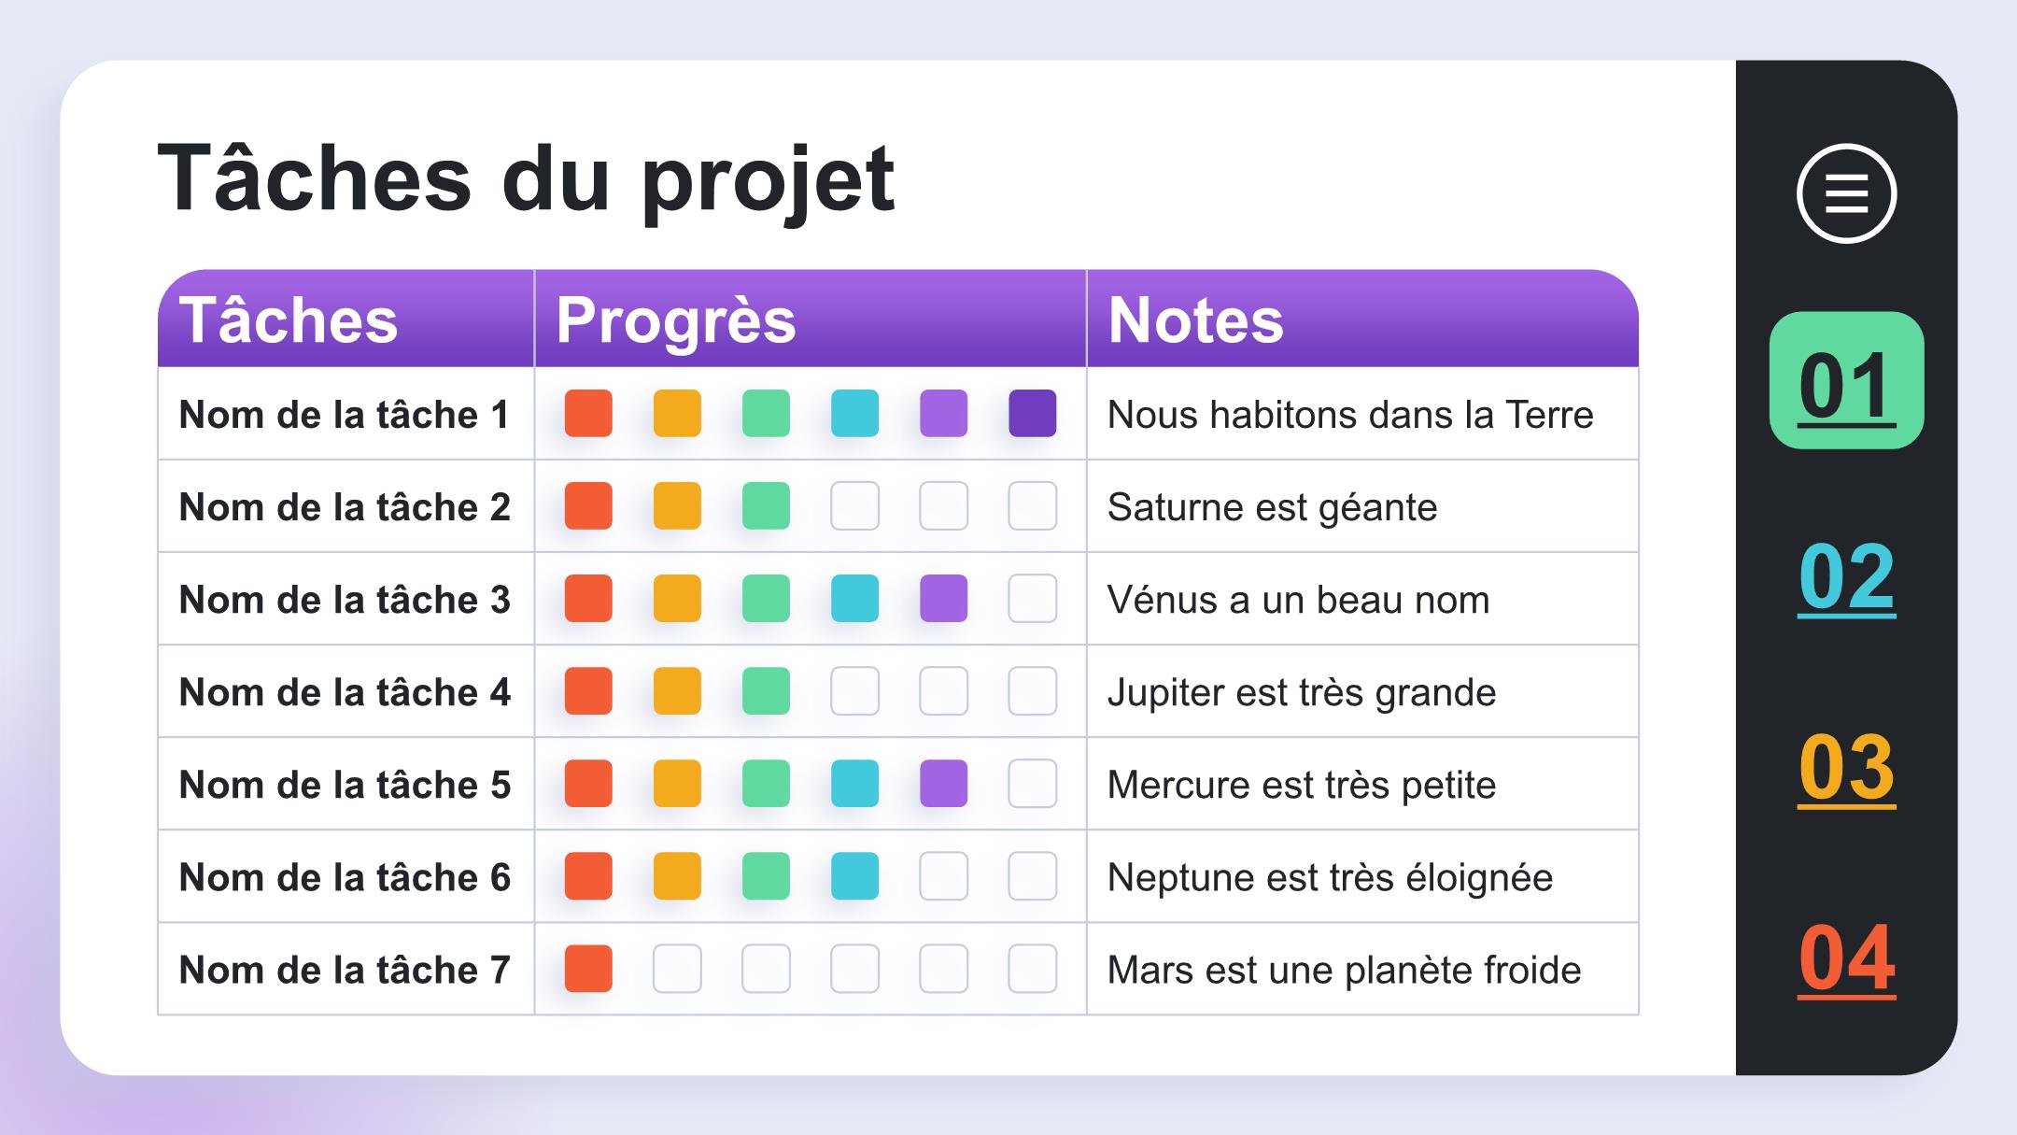The image size is (2017, 1135).
Task: Click the orange-red square in task 7 row
Action: [588, 968]
